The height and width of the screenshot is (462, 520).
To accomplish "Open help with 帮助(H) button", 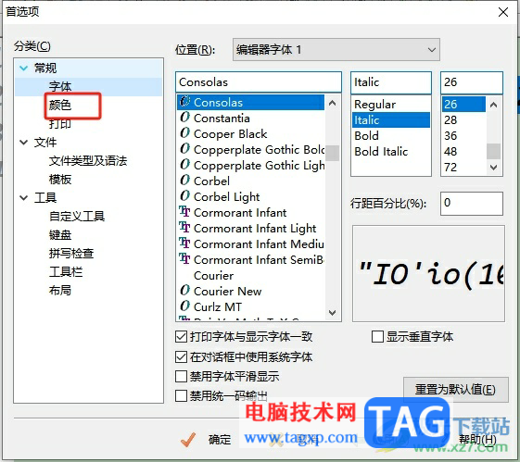I will [477, 440].
